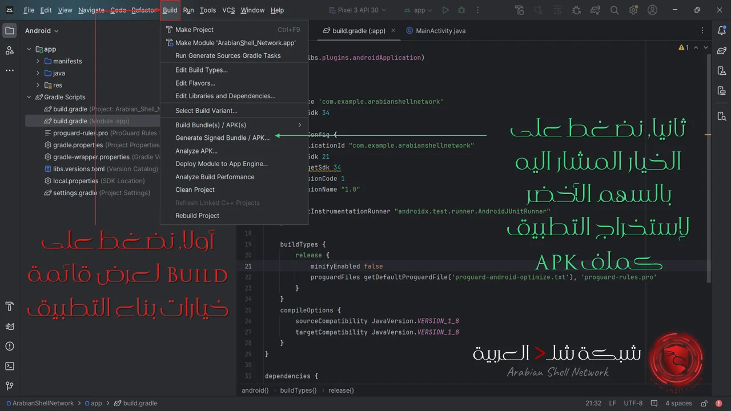Open the Resource Manager sidebar icon
Screen dimensions: 731x411
[x=10, y=51]
